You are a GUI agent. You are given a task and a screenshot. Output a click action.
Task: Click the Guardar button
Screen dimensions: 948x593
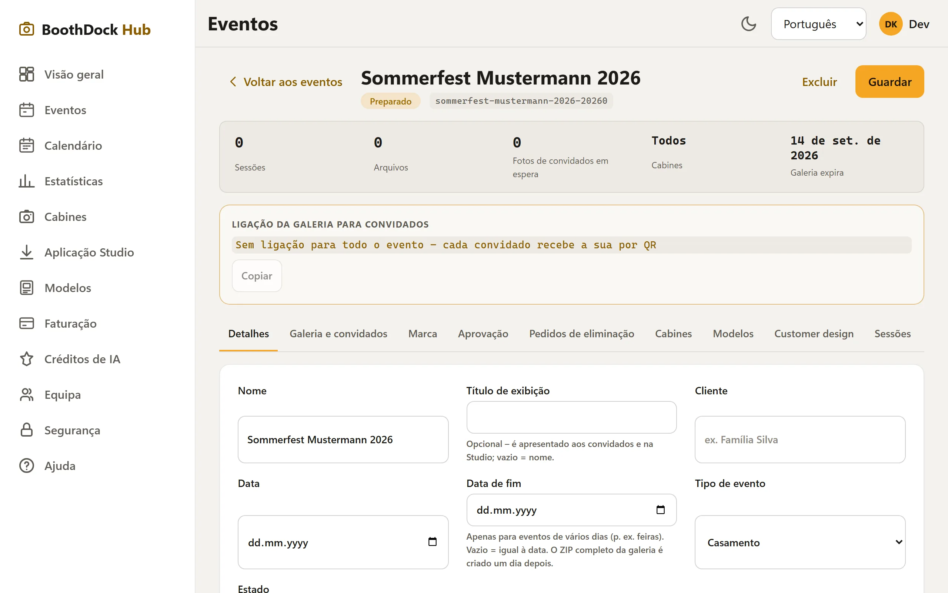pos(889,82)
